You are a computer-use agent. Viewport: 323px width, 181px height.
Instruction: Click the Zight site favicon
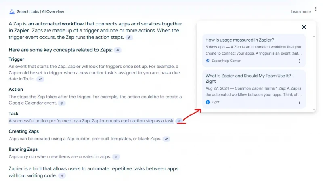(208, 102)
